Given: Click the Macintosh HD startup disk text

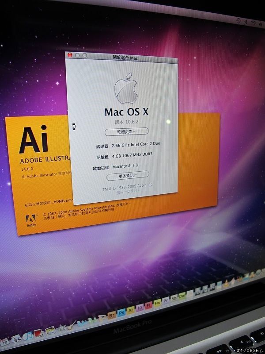Looking at the screenshot, I should (125, 166).
